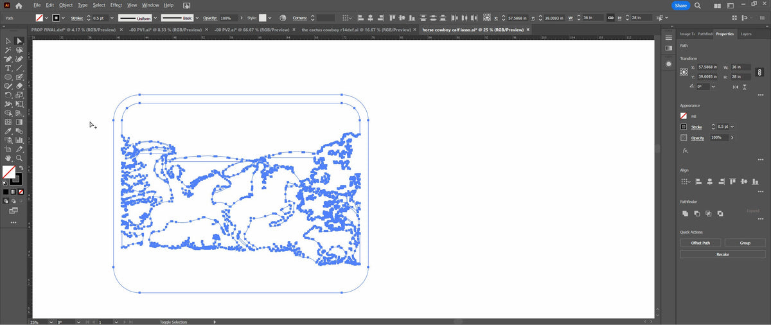
Task: Set None color mode below fill swatch
Action: pos(20,191)
